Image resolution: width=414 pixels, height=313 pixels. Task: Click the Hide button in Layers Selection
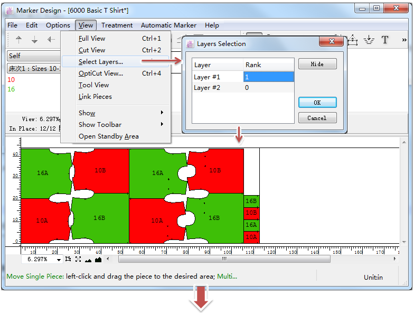click(x=317, y=64)
